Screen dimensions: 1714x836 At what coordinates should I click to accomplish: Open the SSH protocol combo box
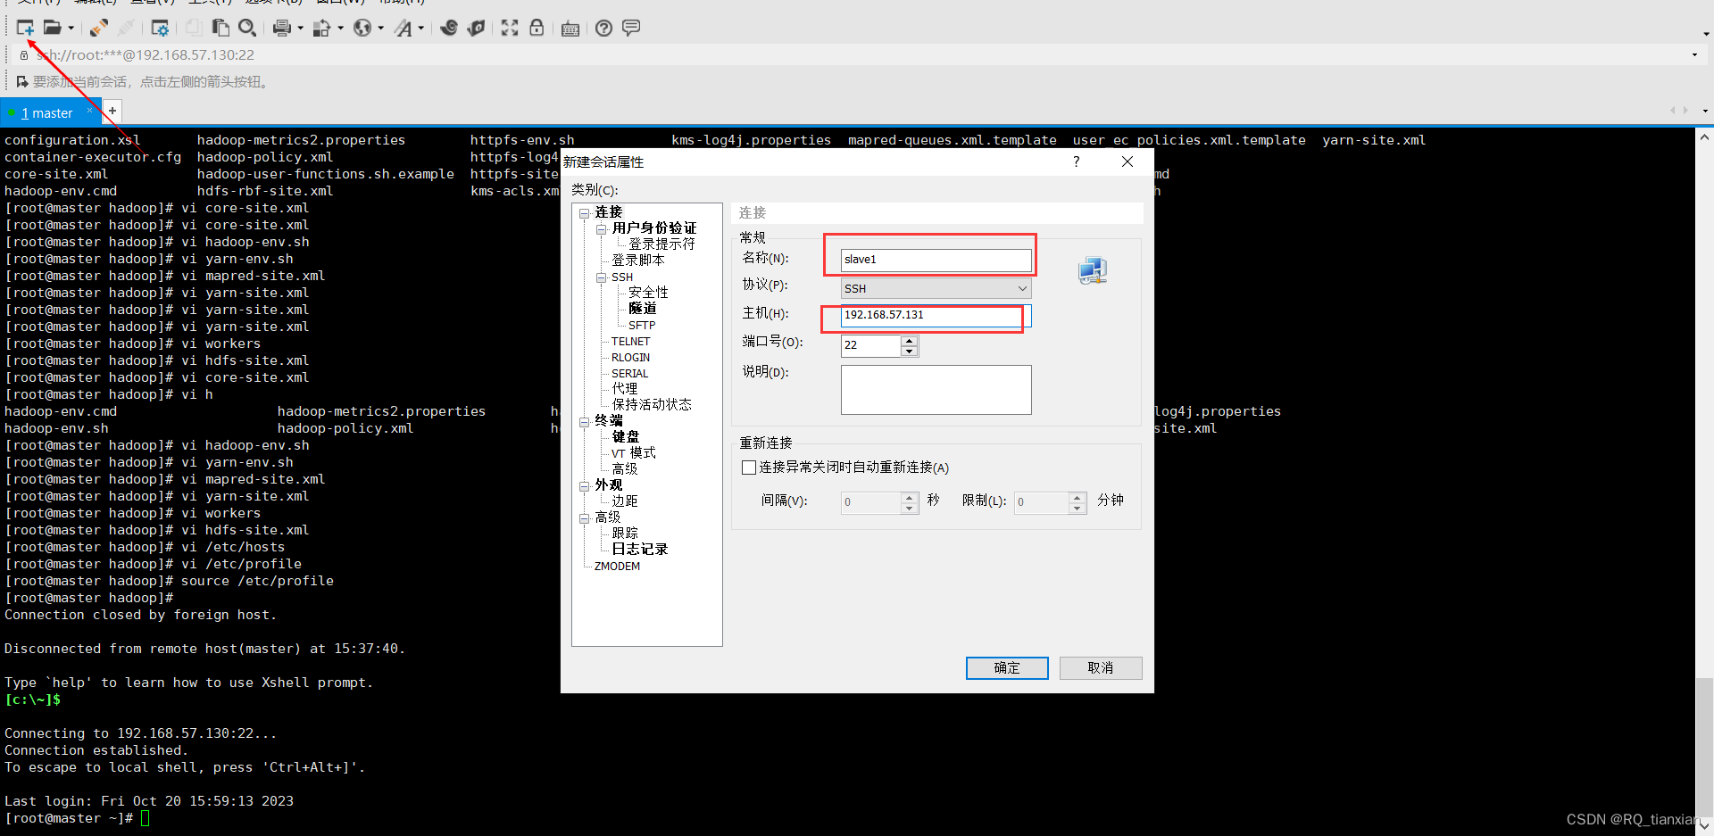(936, 288)
